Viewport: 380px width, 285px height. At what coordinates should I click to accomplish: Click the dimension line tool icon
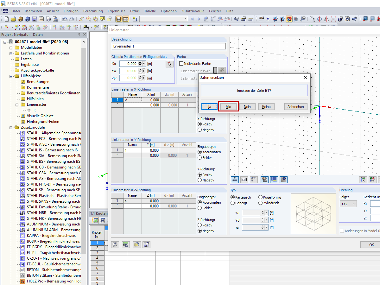click(x=86, y=27)
